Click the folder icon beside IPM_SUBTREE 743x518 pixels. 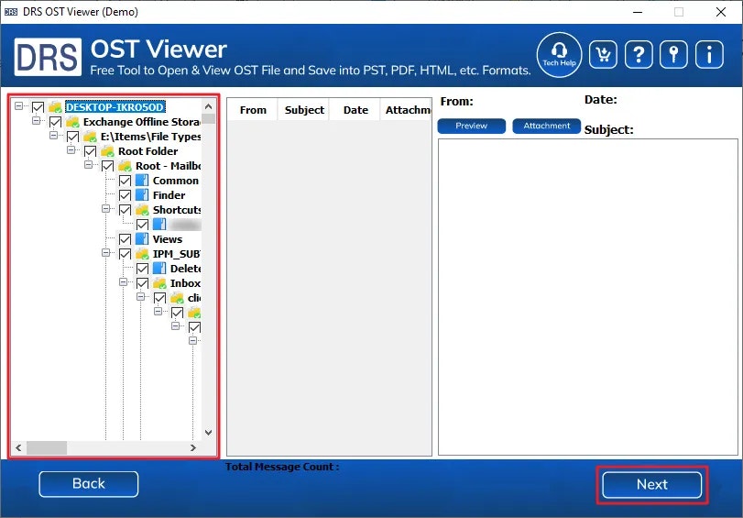(142, 254)
